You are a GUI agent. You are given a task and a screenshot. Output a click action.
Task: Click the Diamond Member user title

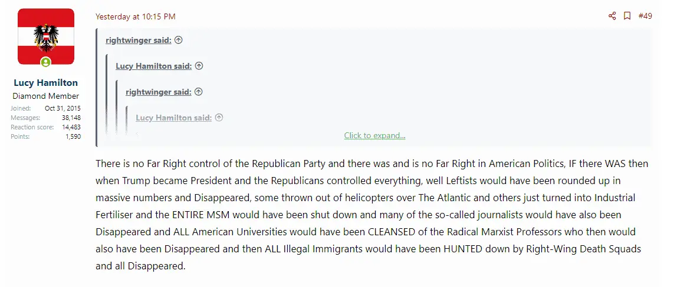pos(45,96)
